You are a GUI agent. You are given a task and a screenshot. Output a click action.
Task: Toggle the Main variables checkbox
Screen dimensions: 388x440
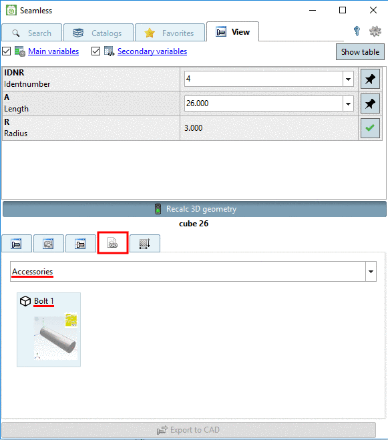tap(7, 51)
